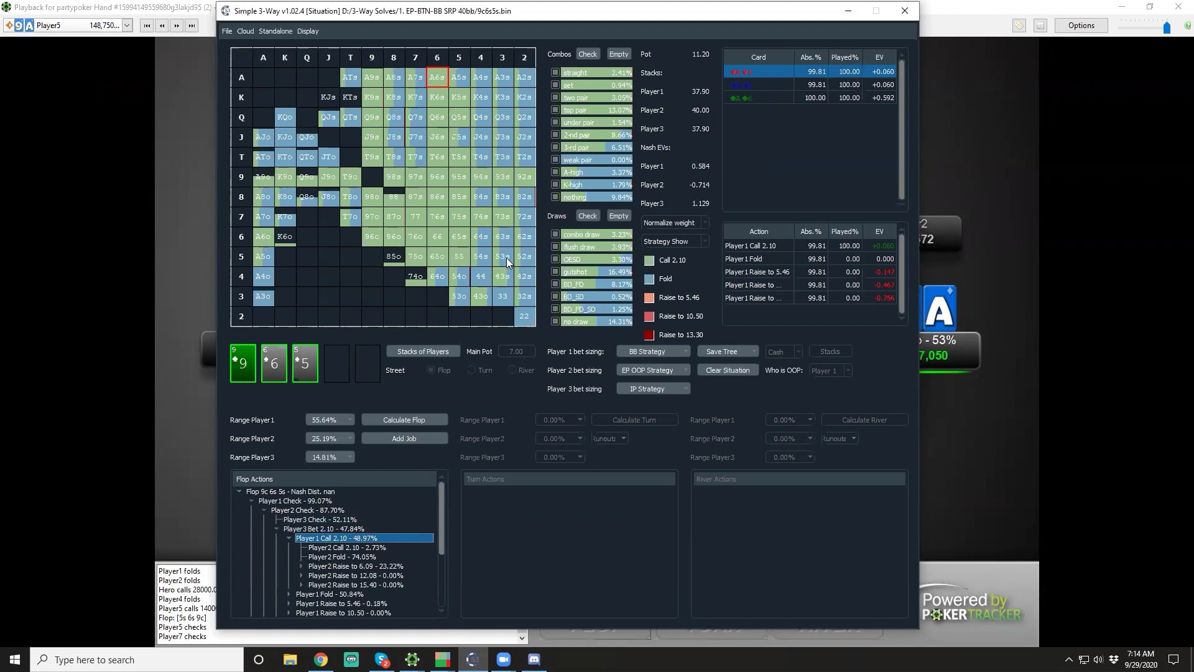Viewport: 1194px width, 672px height.
Task: Expand the Player2 Raise to 6.09 node
Action: [x=302, y=566]
